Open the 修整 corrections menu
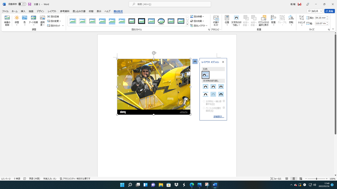Image resolution: width=337 pixels, height=189 pixels. 17,21
